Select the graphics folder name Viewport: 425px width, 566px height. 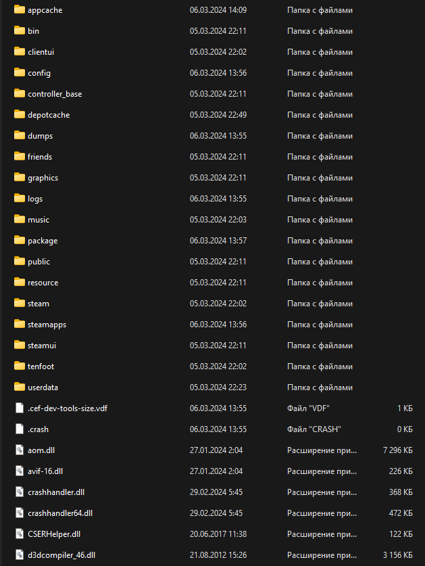pos(43,178)
